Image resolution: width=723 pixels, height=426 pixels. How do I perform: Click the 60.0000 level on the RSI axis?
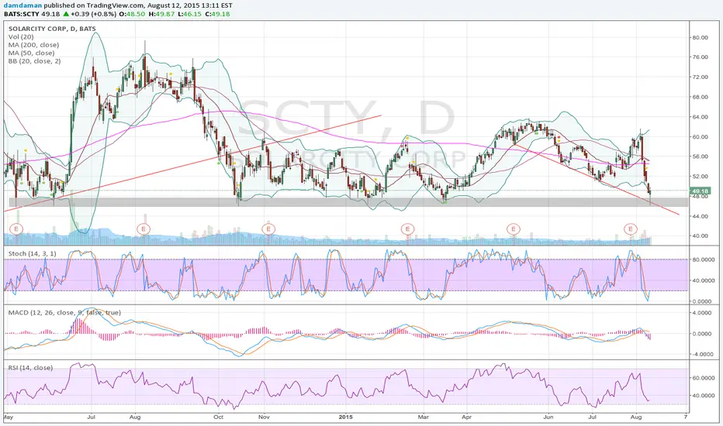coord(704,378)
